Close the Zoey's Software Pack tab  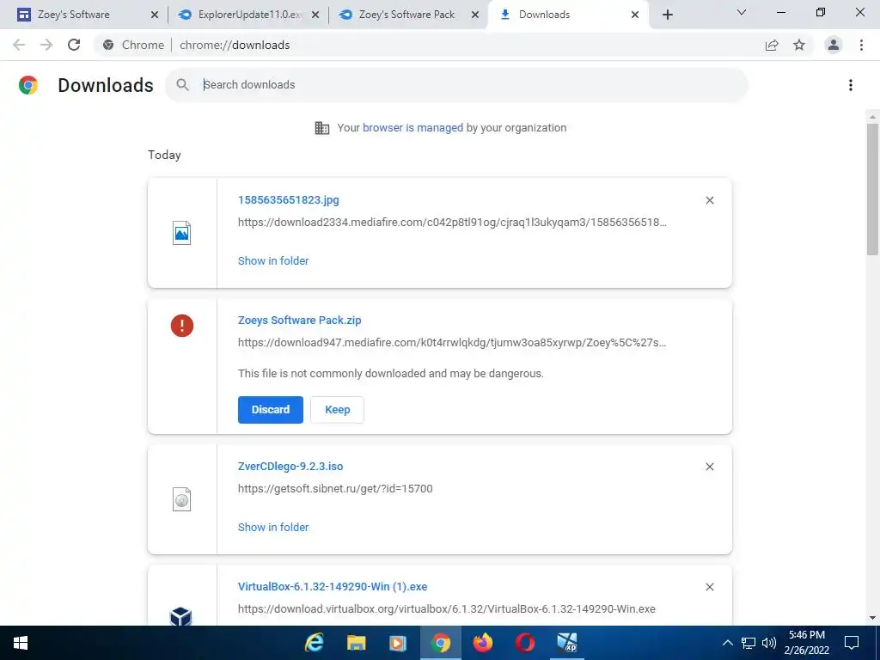474,15
